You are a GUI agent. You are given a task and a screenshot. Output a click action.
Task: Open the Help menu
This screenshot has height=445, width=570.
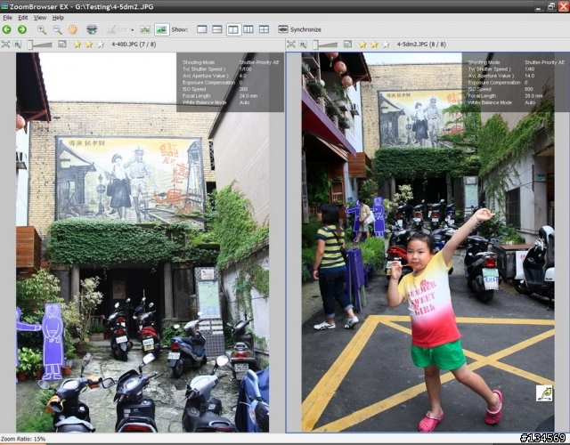point(58,18)
